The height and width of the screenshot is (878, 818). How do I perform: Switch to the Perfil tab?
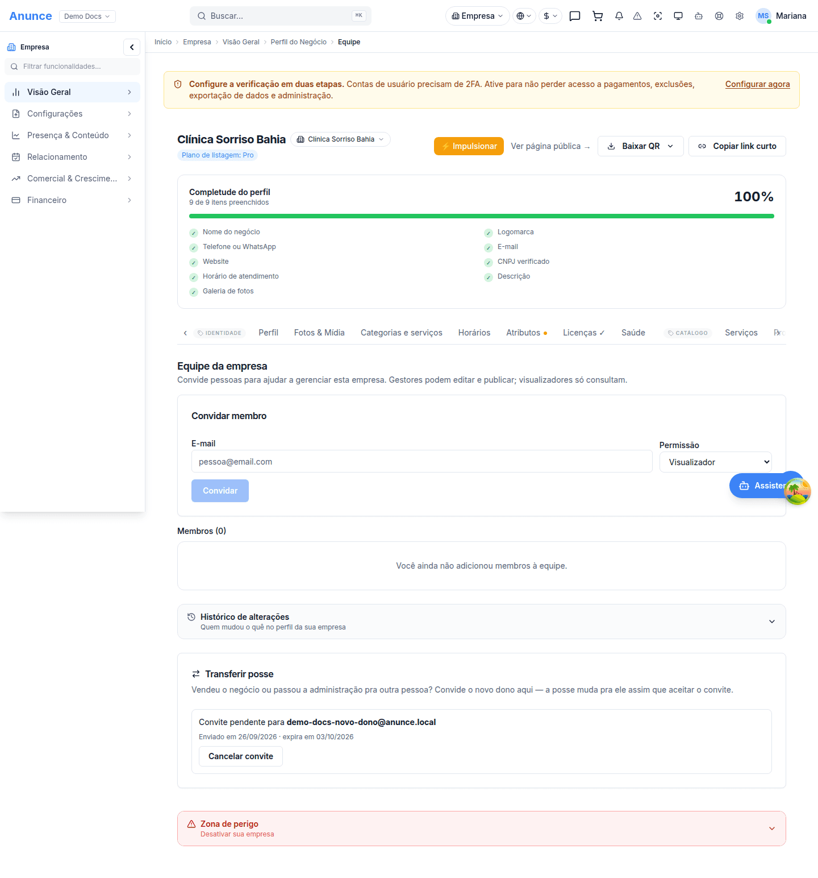[x=268, y=333]
